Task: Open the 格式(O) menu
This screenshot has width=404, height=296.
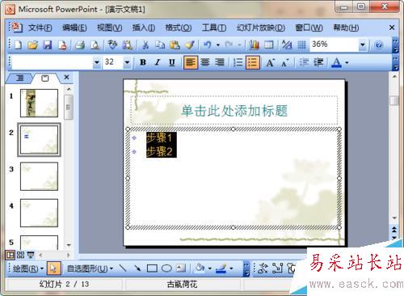Action: pyautogui.click(x=179, y=27)
